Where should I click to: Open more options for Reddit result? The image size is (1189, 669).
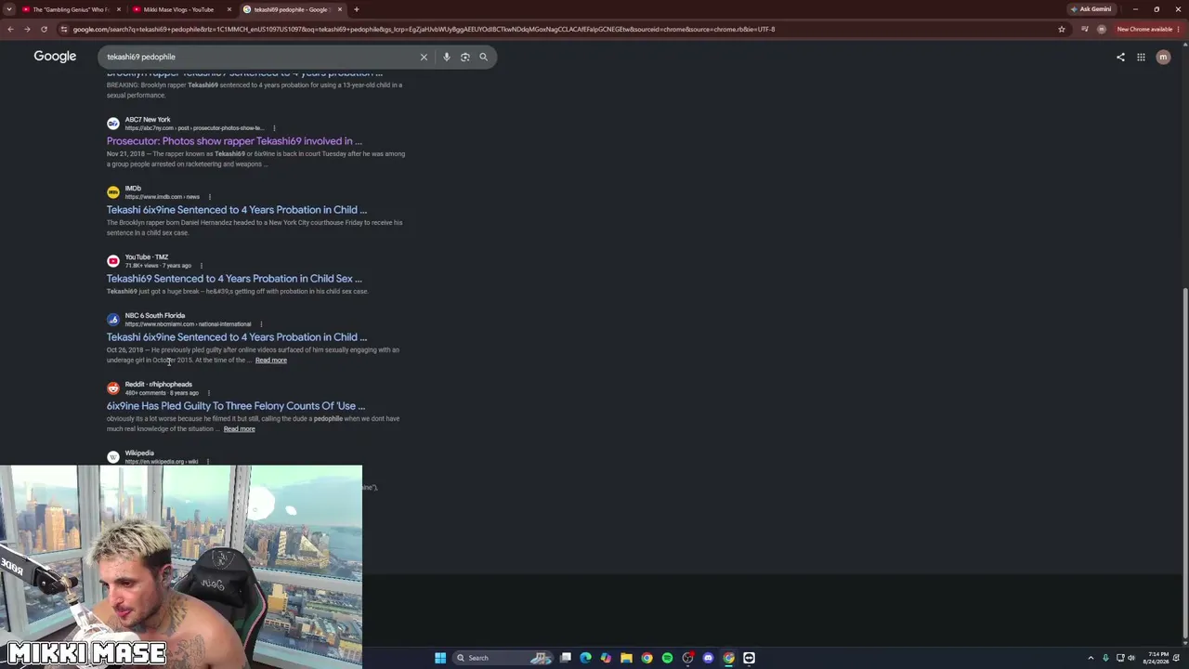click(208, 393)
